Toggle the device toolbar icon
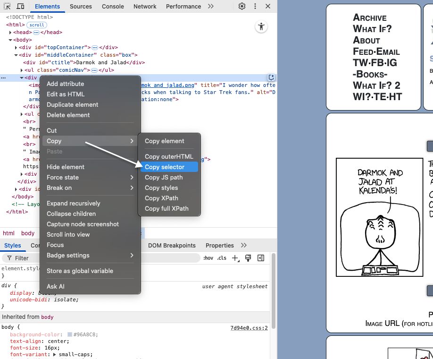Screen dimensions: 433x359 pos(21,6)
